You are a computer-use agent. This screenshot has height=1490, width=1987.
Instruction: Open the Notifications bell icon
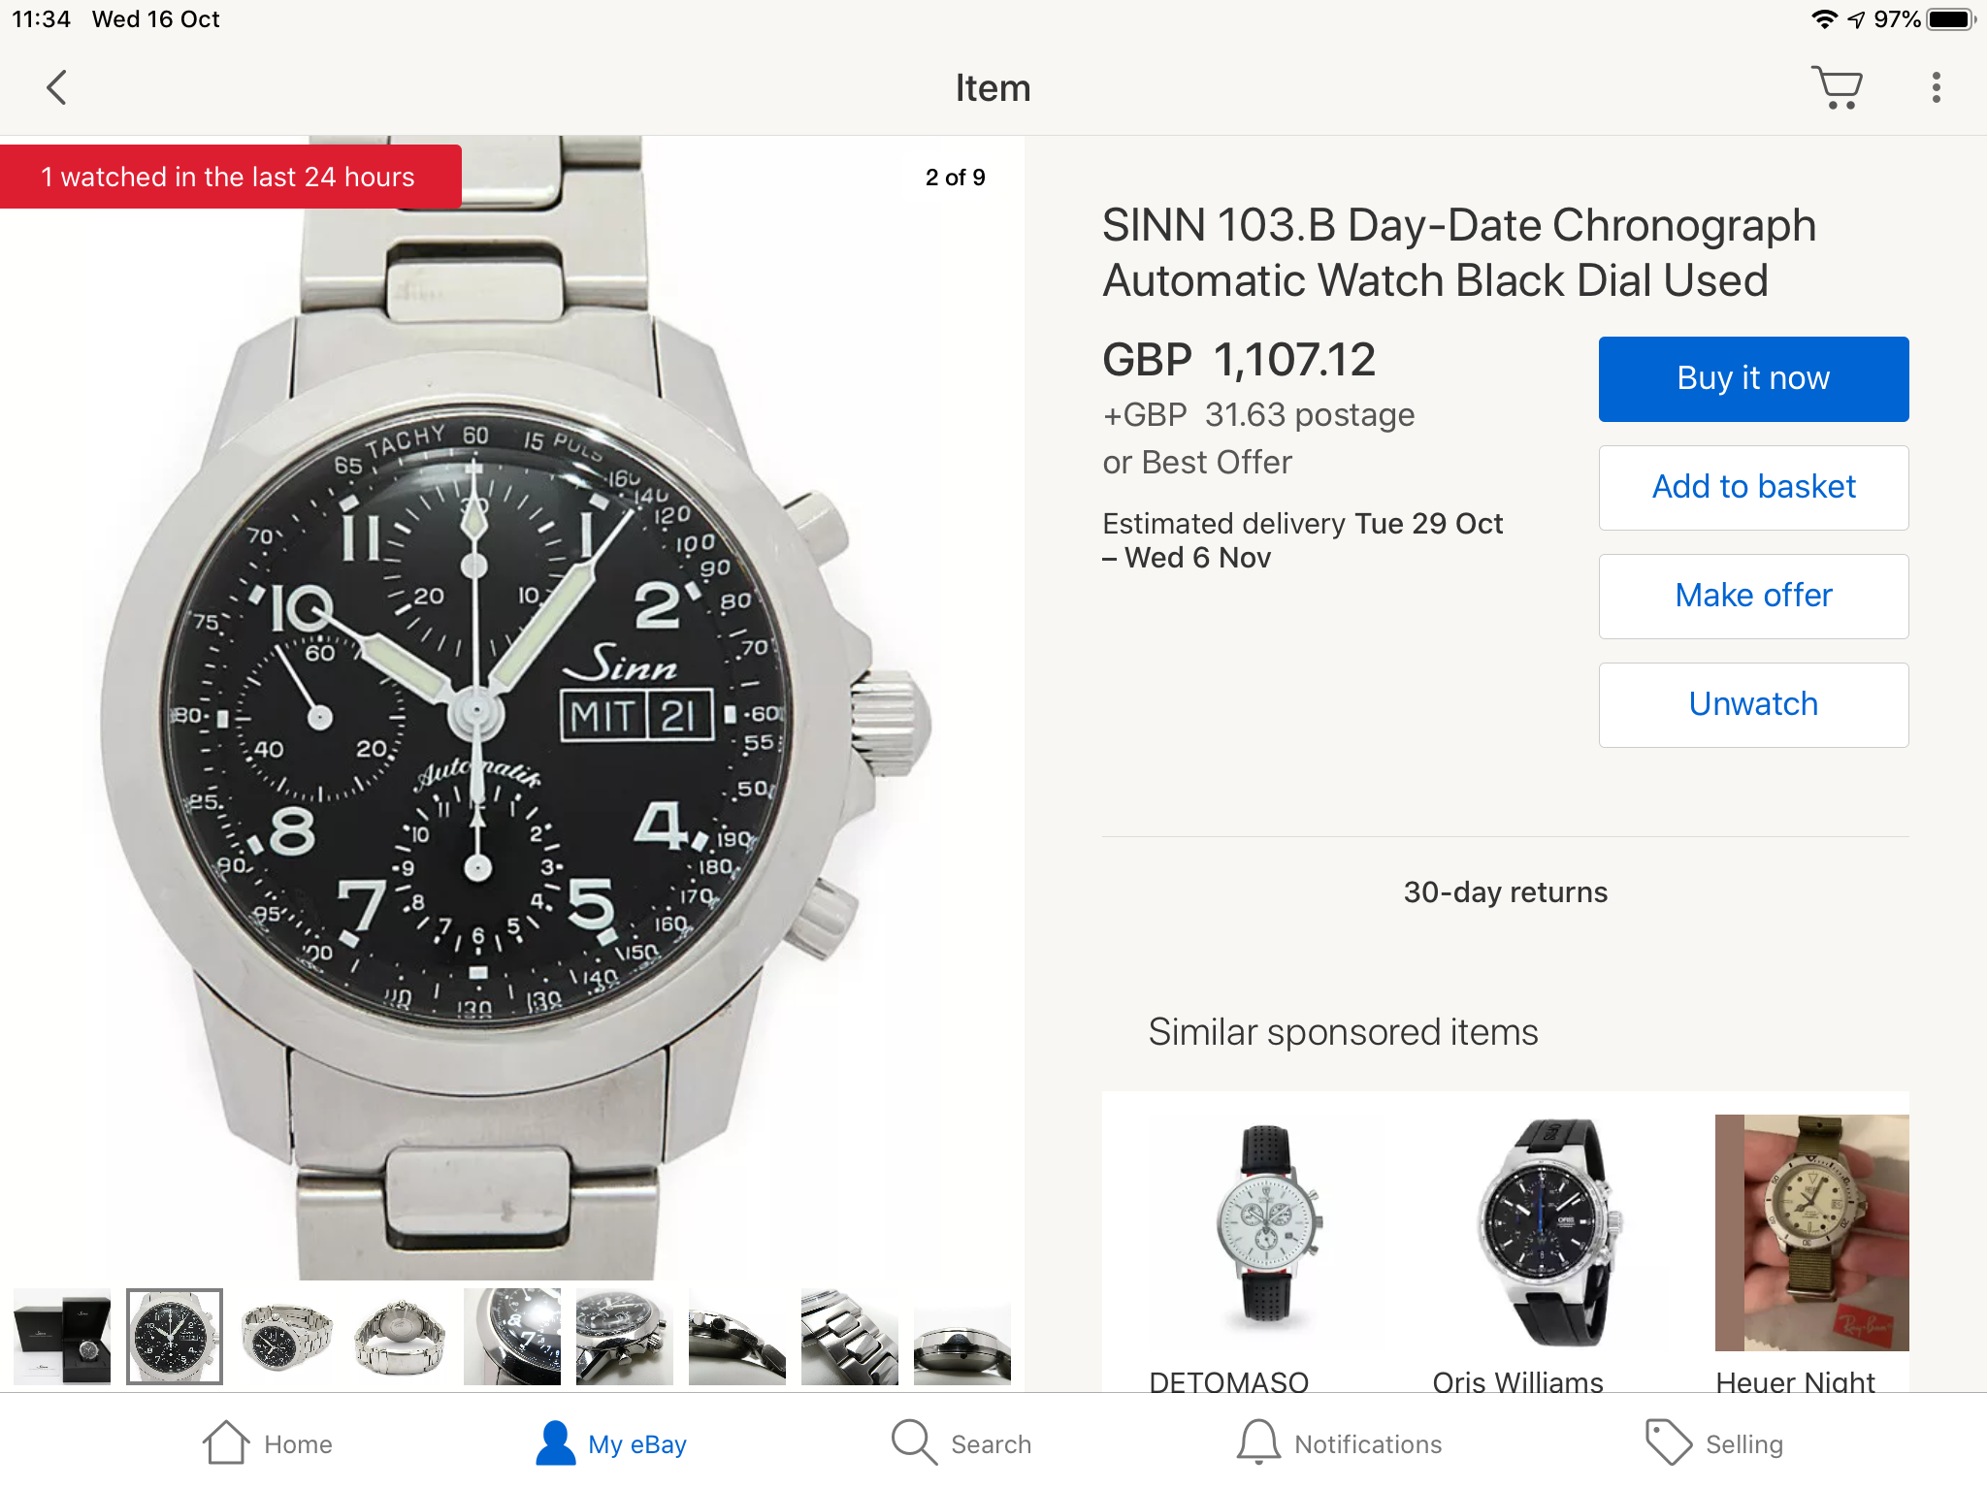point(1258,1442)
